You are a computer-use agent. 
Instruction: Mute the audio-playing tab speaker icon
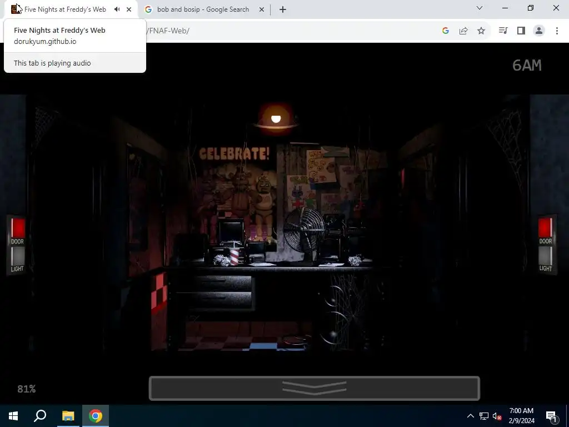click(117, 9)
